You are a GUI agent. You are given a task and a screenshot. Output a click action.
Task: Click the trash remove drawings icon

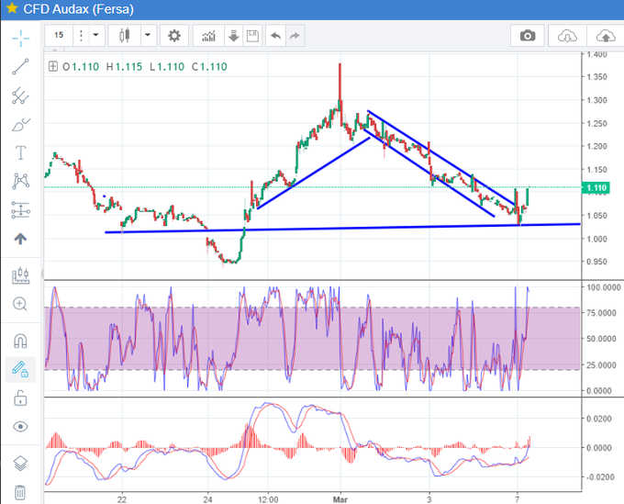20,492
